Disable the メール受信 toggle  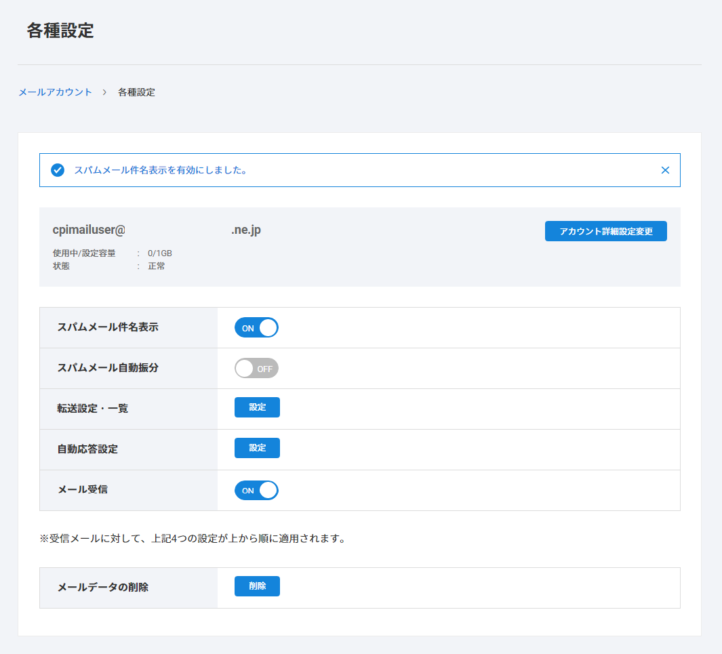coord(256,491)
